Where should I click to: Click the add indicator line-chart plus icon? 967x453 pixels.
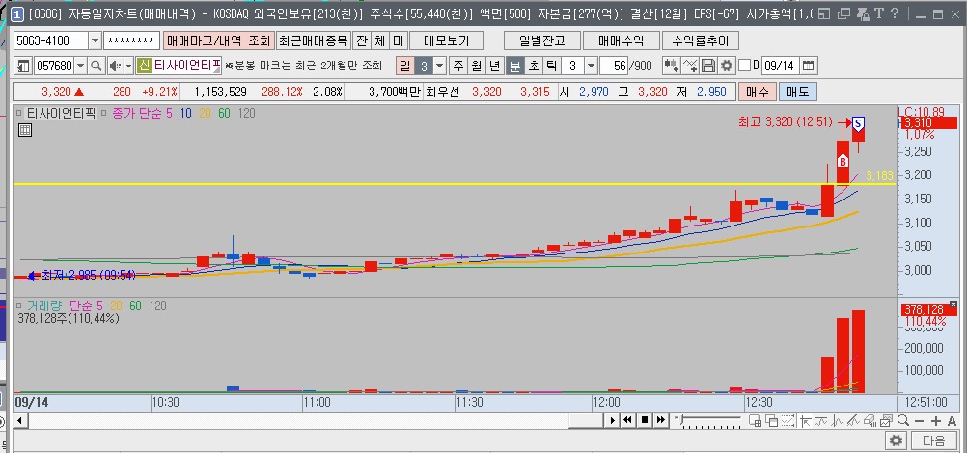click(690, 66)
